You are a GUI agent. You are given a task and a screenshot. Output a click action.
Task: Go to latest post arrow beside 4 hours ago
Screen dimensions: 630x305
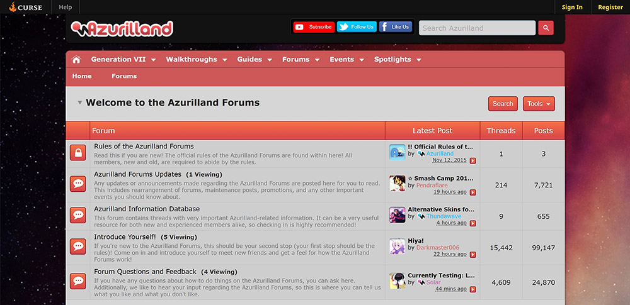473,223
